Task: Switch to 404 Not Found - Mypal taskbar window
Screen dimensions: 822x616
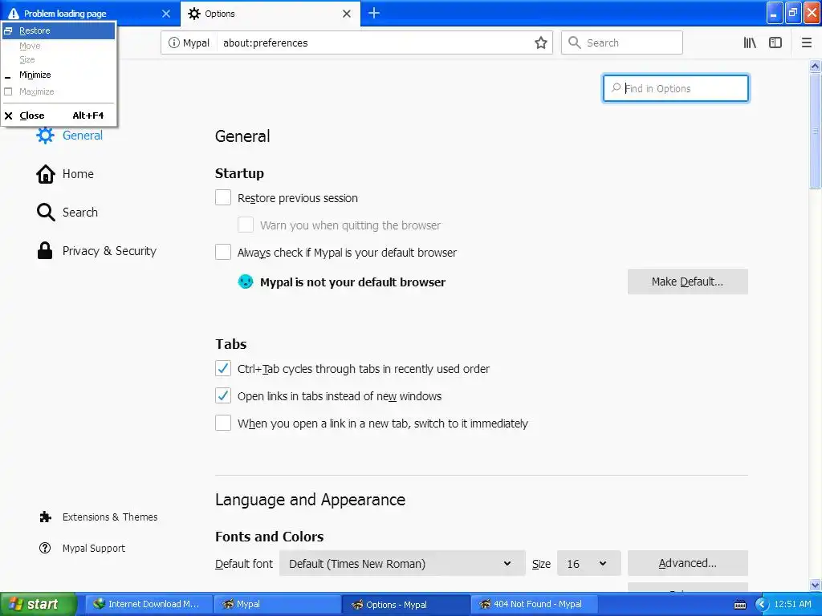Action: (534, 605)
